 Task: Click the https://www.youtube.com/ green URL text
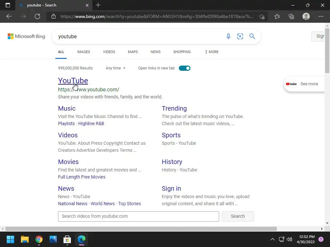[x=89, y=89]
